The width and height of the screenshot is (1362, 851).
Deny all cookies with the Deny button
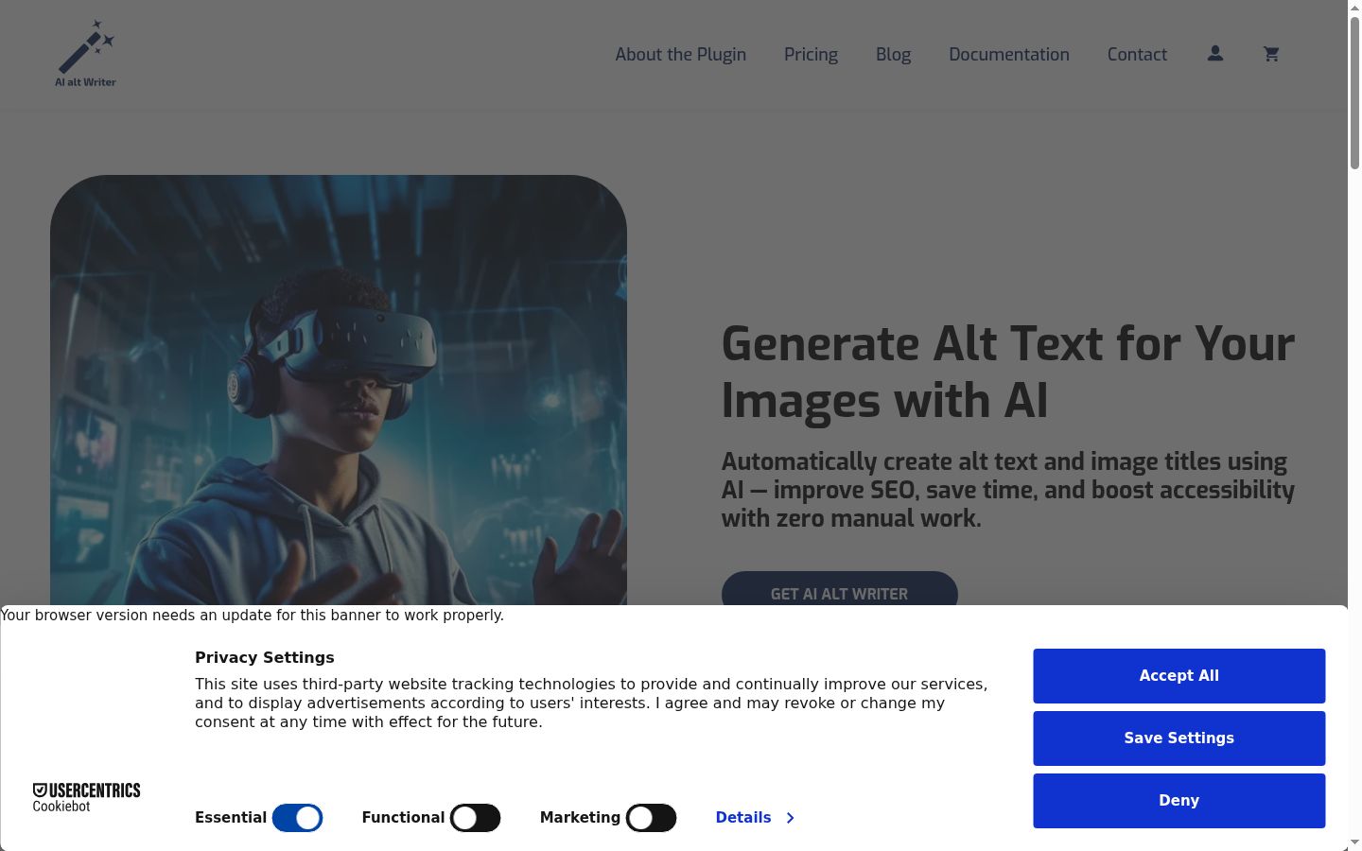tap(1179, 801)
